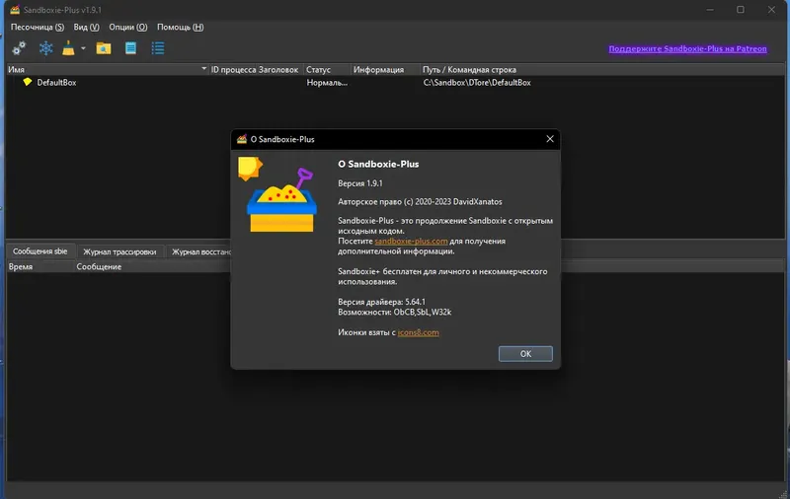
Task: Open the global settings gear icon
Action: click(x=19, y=48)
